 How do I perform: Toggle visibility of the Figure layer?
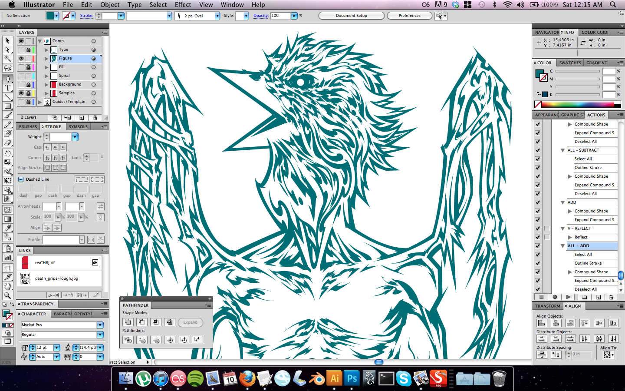click(x=21, y=58)
